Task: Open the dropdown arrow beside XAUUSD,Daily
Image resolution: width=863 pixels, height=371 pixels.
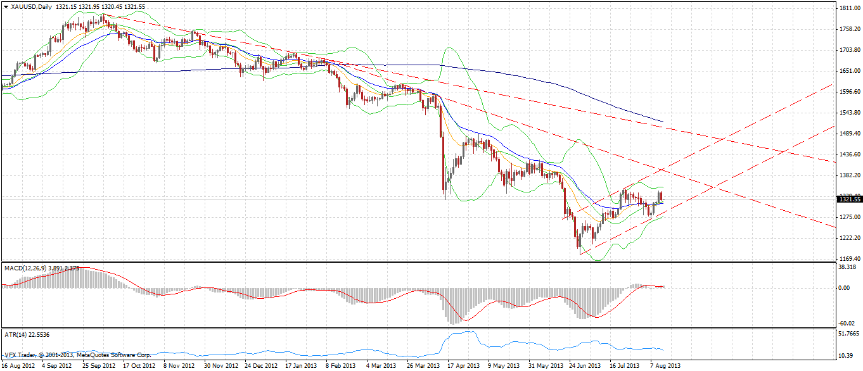Action: pyautogui.click(x=6, y=6)
